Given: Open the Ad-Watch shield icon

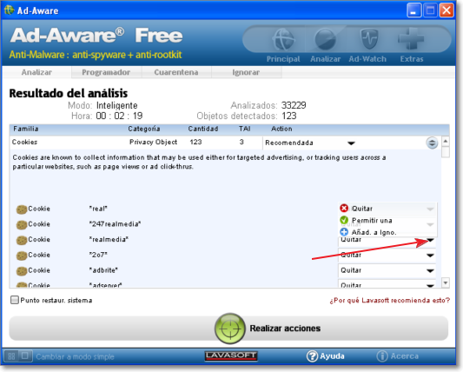Looking at the screenshot, I should point(369,39).
